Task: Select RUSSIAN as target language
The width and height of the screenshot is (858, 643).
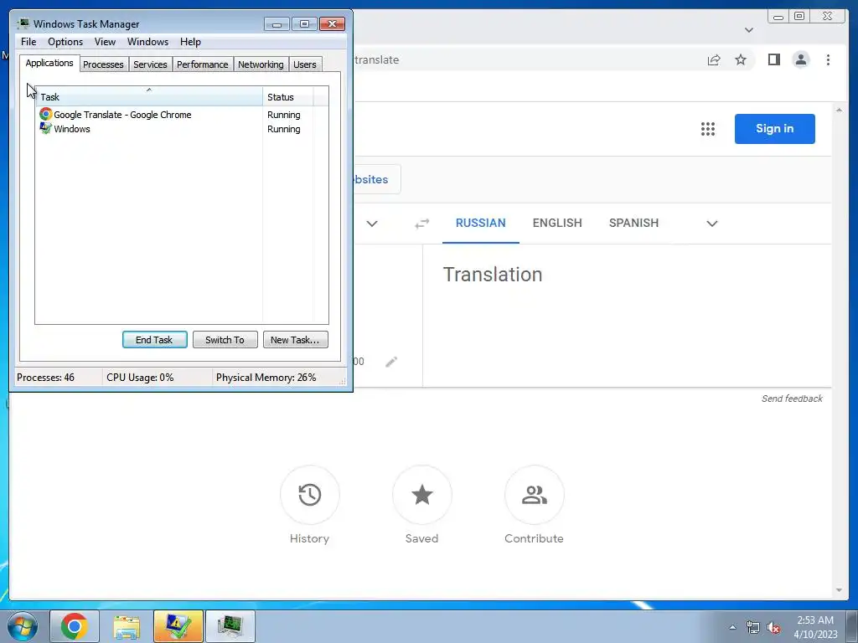Action: click(480, 223)
